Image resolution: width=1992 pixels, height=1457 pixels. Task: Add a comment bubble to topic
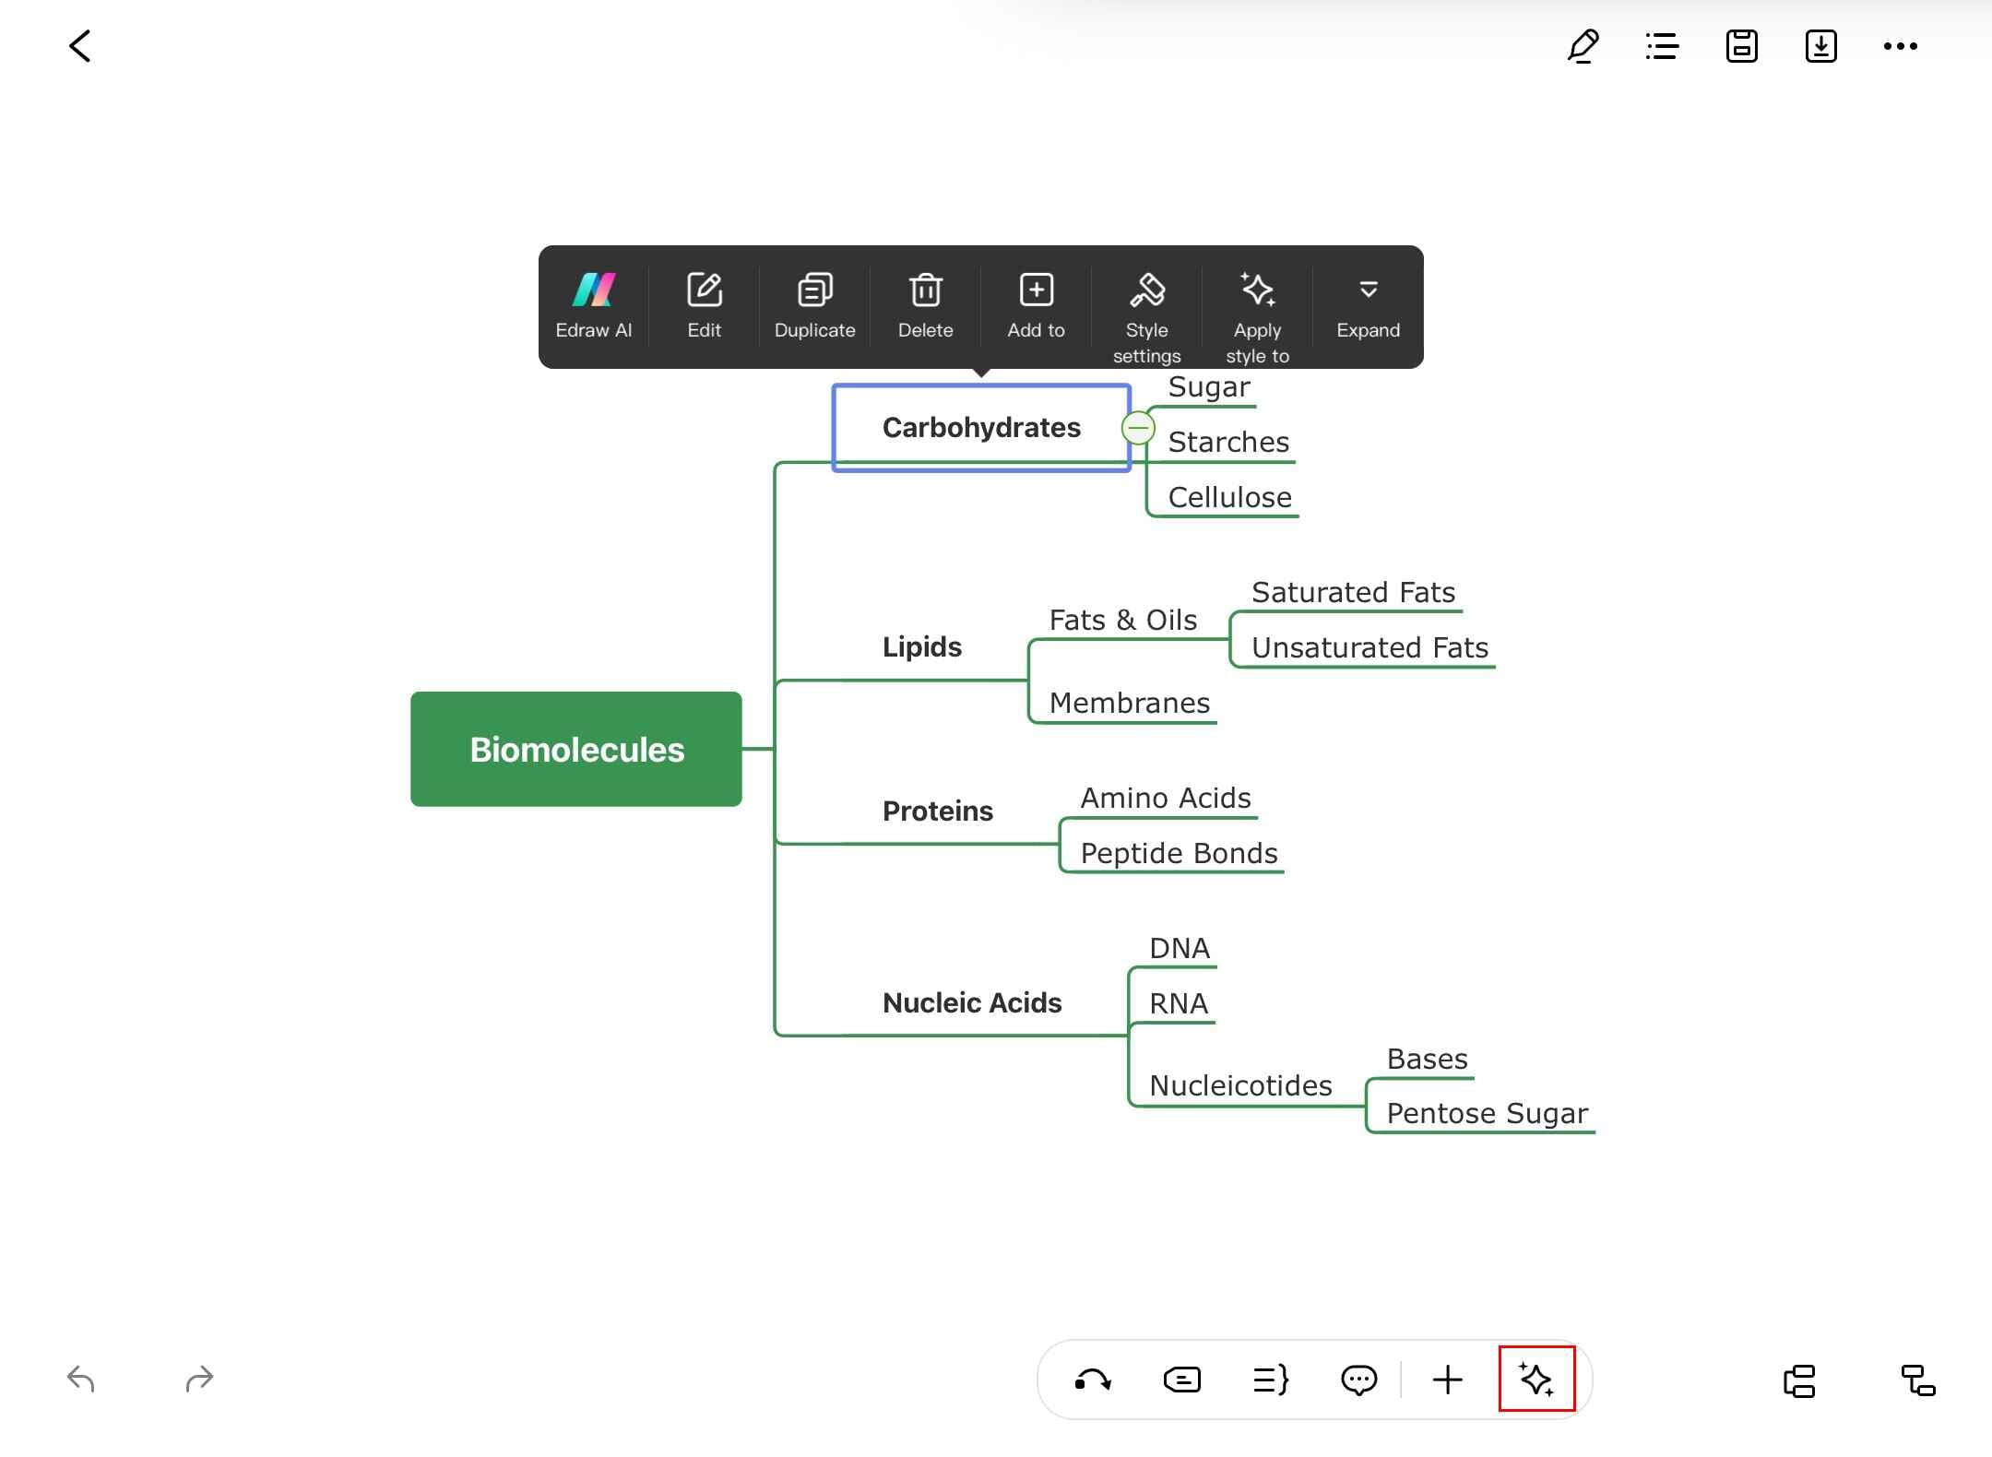click(x=1358, y=1380)
